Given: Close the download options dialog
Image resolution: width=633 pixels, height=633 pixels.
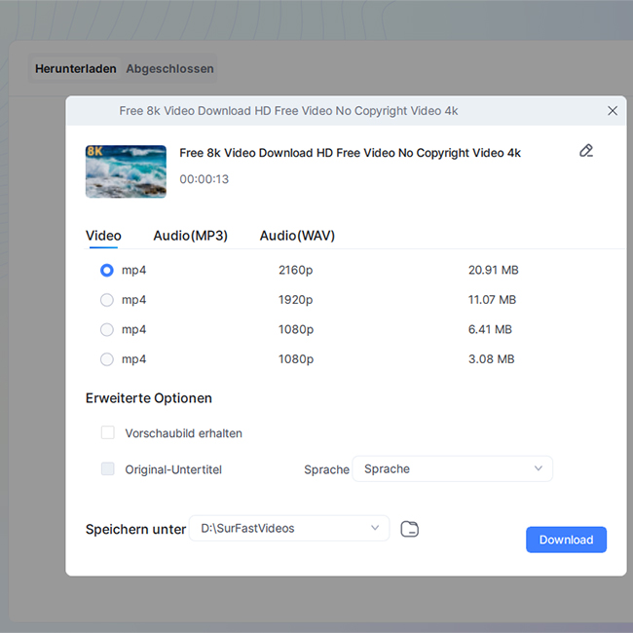Looking at the screenshot, I should point(612,111).
